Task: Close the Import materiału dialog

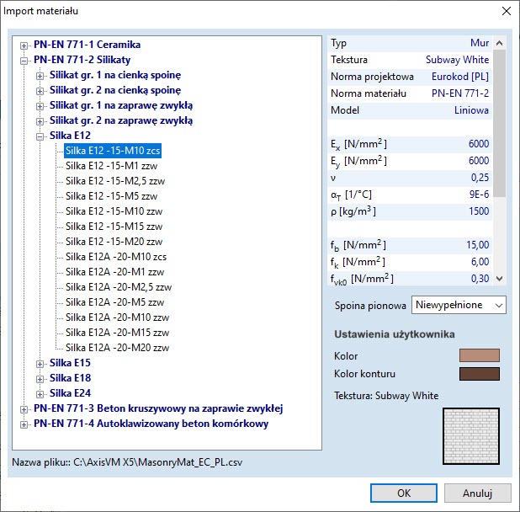Action: 505,11
